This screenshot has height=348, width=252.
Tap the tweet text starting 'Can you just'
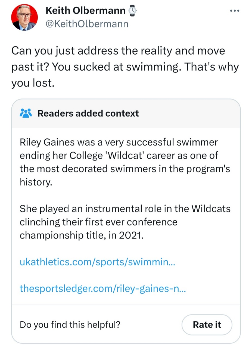point(118,51)
